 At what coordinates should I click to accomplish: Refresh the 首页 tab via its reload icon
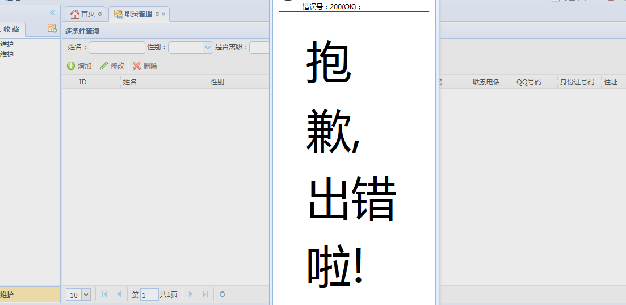100,14
